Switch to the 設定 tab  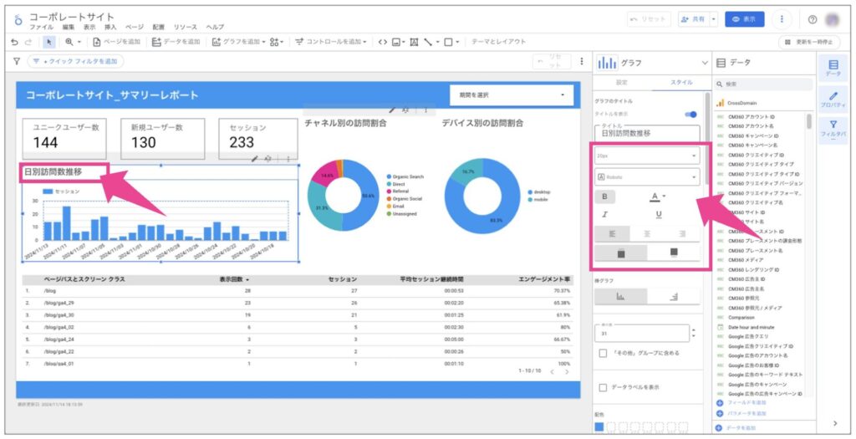[622, 83]
